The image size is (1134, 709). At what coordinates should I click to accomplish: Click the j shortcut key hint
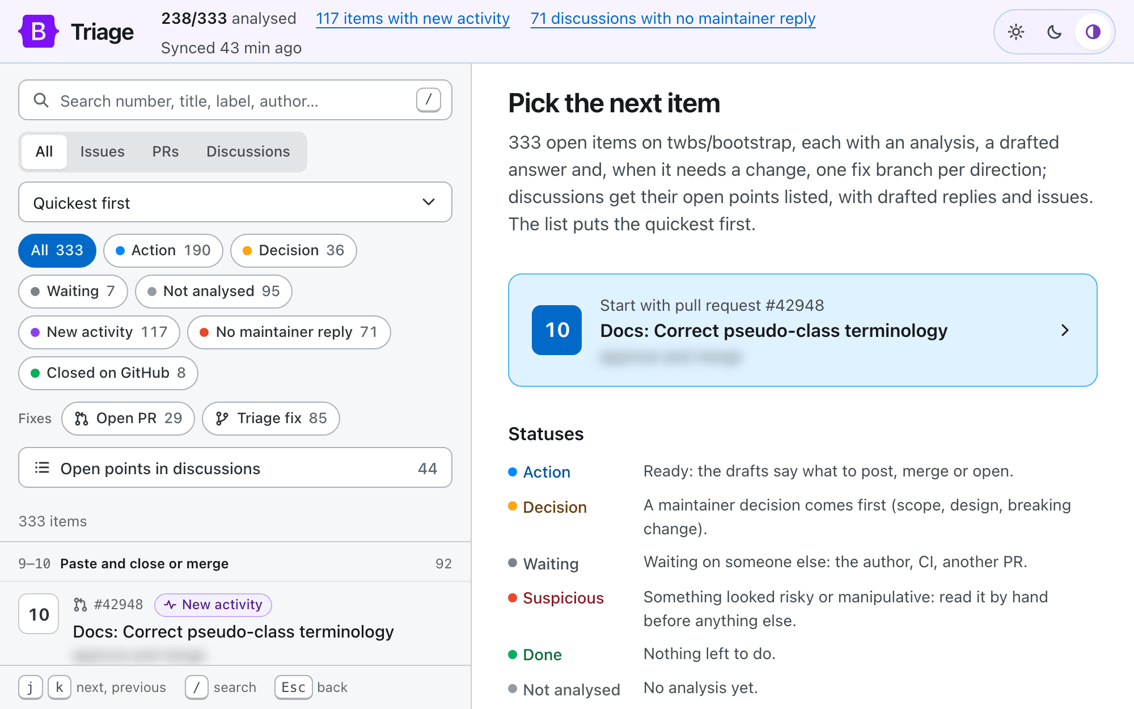30,687
